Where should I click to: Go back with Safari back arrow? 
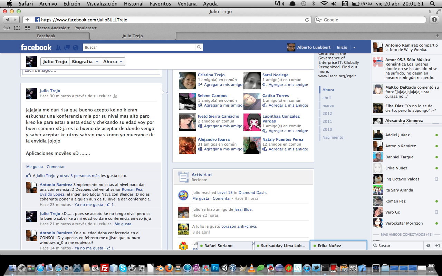click(x=7, y=20)
